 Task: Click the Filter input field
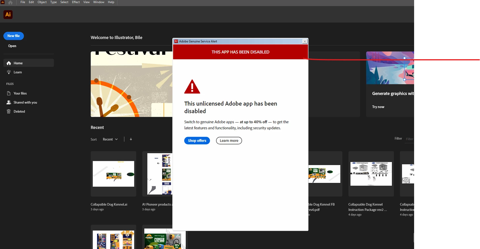point(410,139)
